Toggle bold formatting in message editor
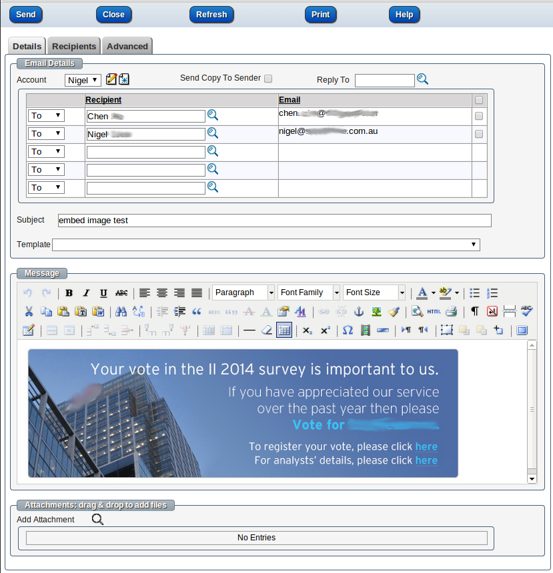The image size is (553, 573). (69, 293)
